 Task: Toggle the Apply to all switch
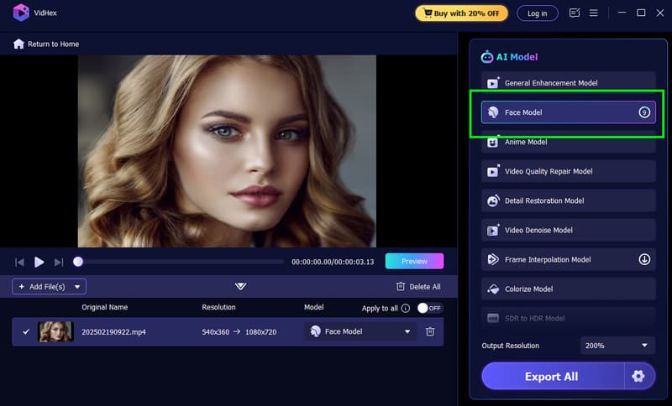429,308
